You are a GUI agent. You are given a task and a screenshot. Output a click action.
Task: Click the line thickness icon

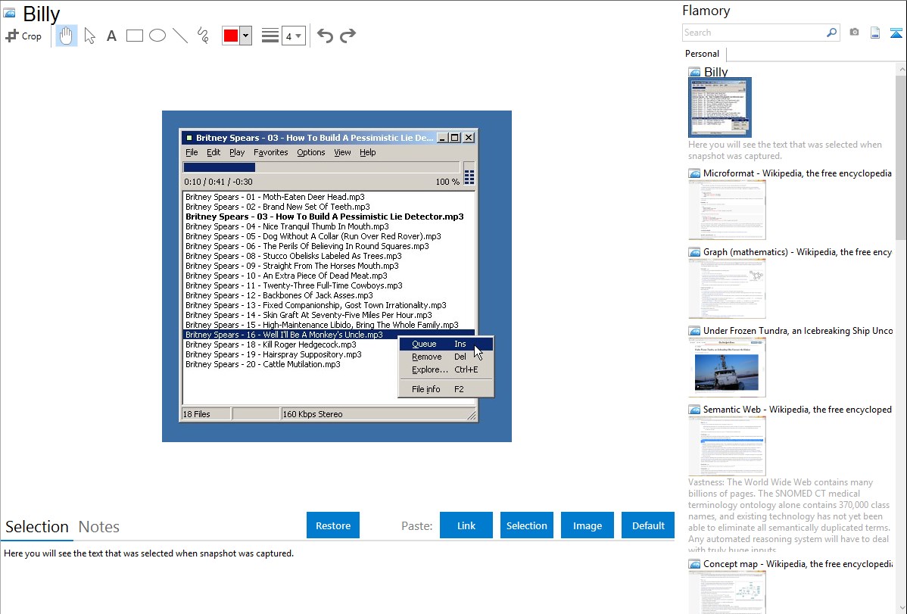pos(270,36)
